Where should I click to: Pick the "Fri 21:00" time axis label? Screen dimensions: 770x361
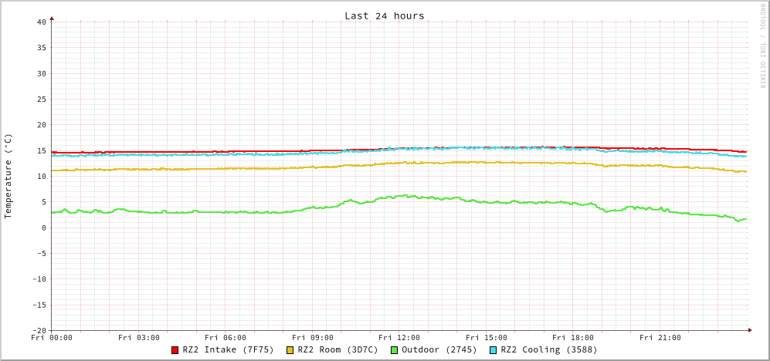(x=660, y=337)
